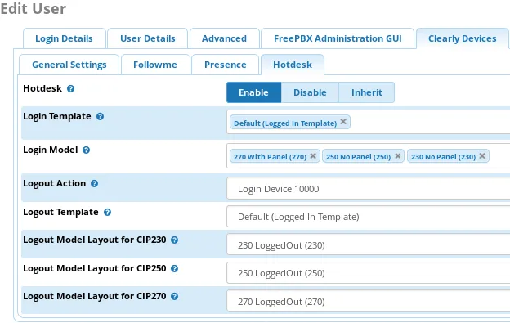Click Logout Model Layout for CIP230 label
The height and width of the screenshot is (323, 510).
tap(94, 240)
